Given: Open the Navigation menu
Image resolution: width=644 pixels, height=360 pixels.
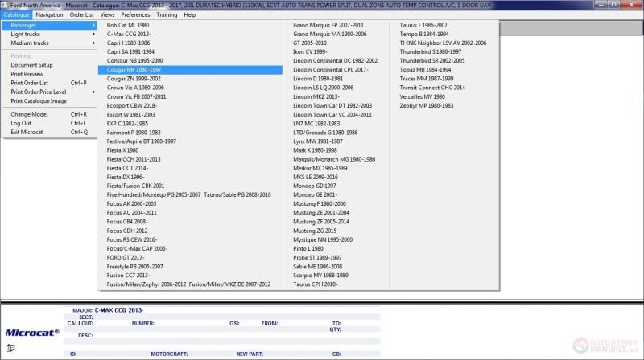Looking at the screenshot, I should 49,14.
